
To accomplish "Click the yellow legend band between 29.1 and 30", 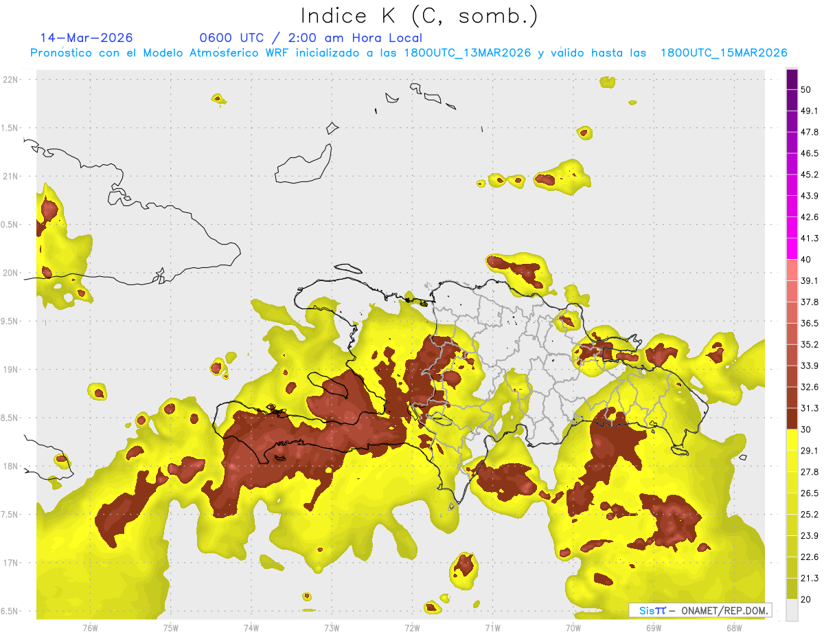I will pos(792,440).
